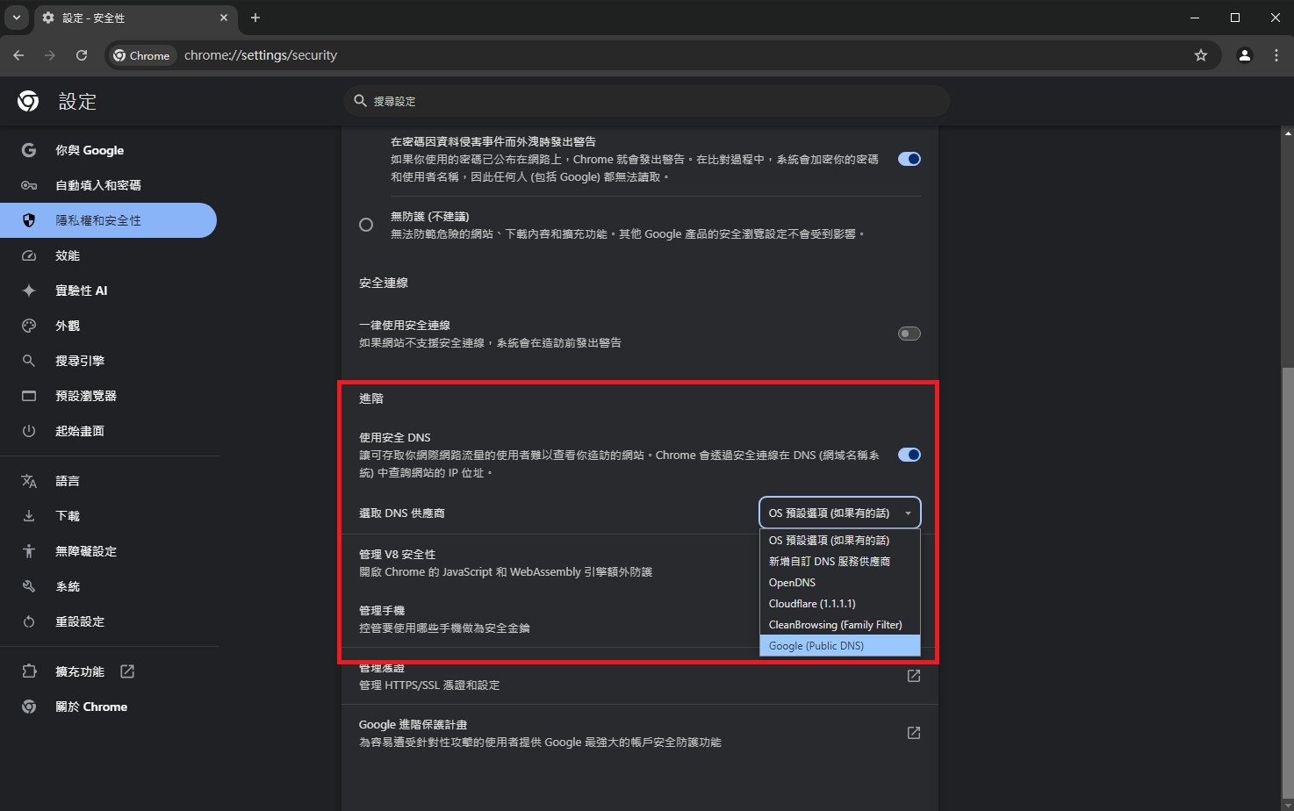Choose CleanBrowsing (Family Filter) option

click(839, 624)
